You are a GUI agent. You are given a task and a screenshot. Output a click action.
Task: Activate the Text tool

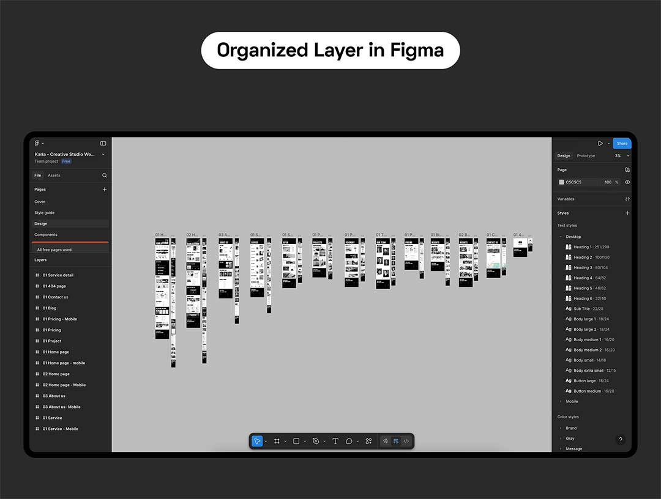click(x=335, y=441)
